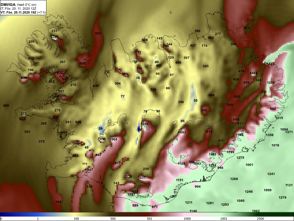Click the map value "1444"

(253, 73)
